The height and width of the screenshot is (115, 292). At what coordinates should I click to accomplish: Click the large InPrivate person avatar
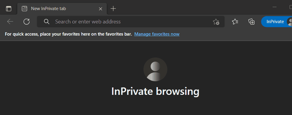[155, 69]
